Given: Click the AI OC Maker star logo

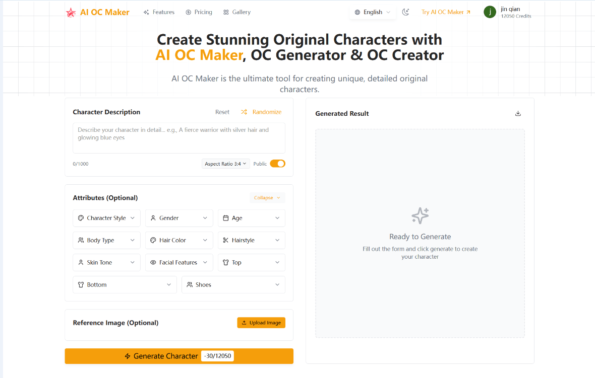Looking at the screenshot, I should 71,13.
